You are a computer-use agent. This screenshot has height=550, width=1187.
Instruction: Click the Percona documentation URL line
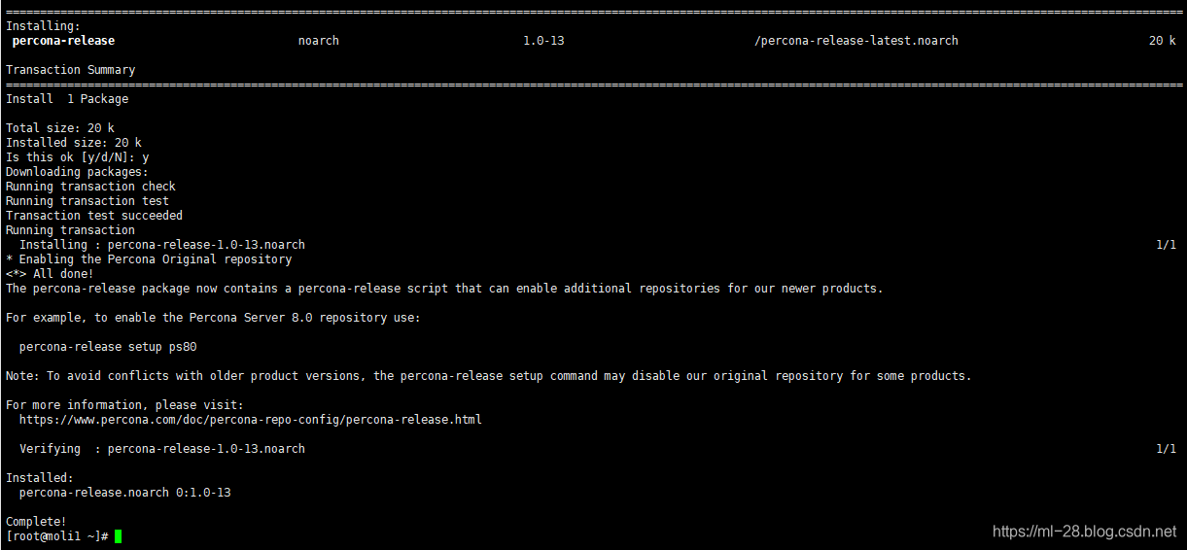click(251, 420)
